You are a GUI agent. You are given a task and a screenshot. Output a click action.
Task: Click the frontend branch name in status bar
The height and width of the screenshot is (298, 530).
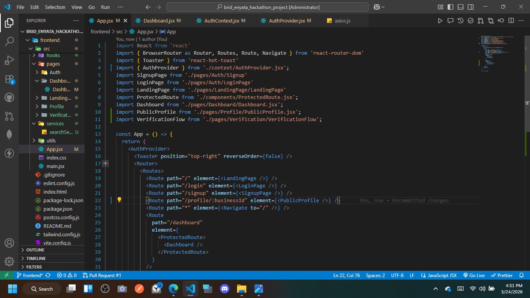tap(33, 275)
